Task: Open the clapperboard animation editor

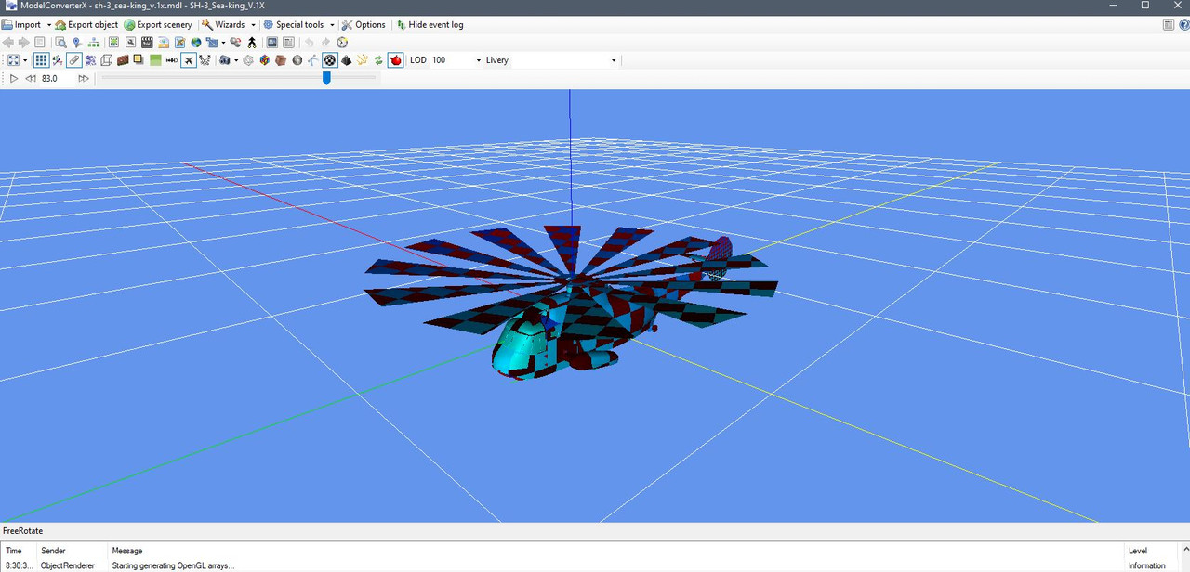Action: point(147,42)
